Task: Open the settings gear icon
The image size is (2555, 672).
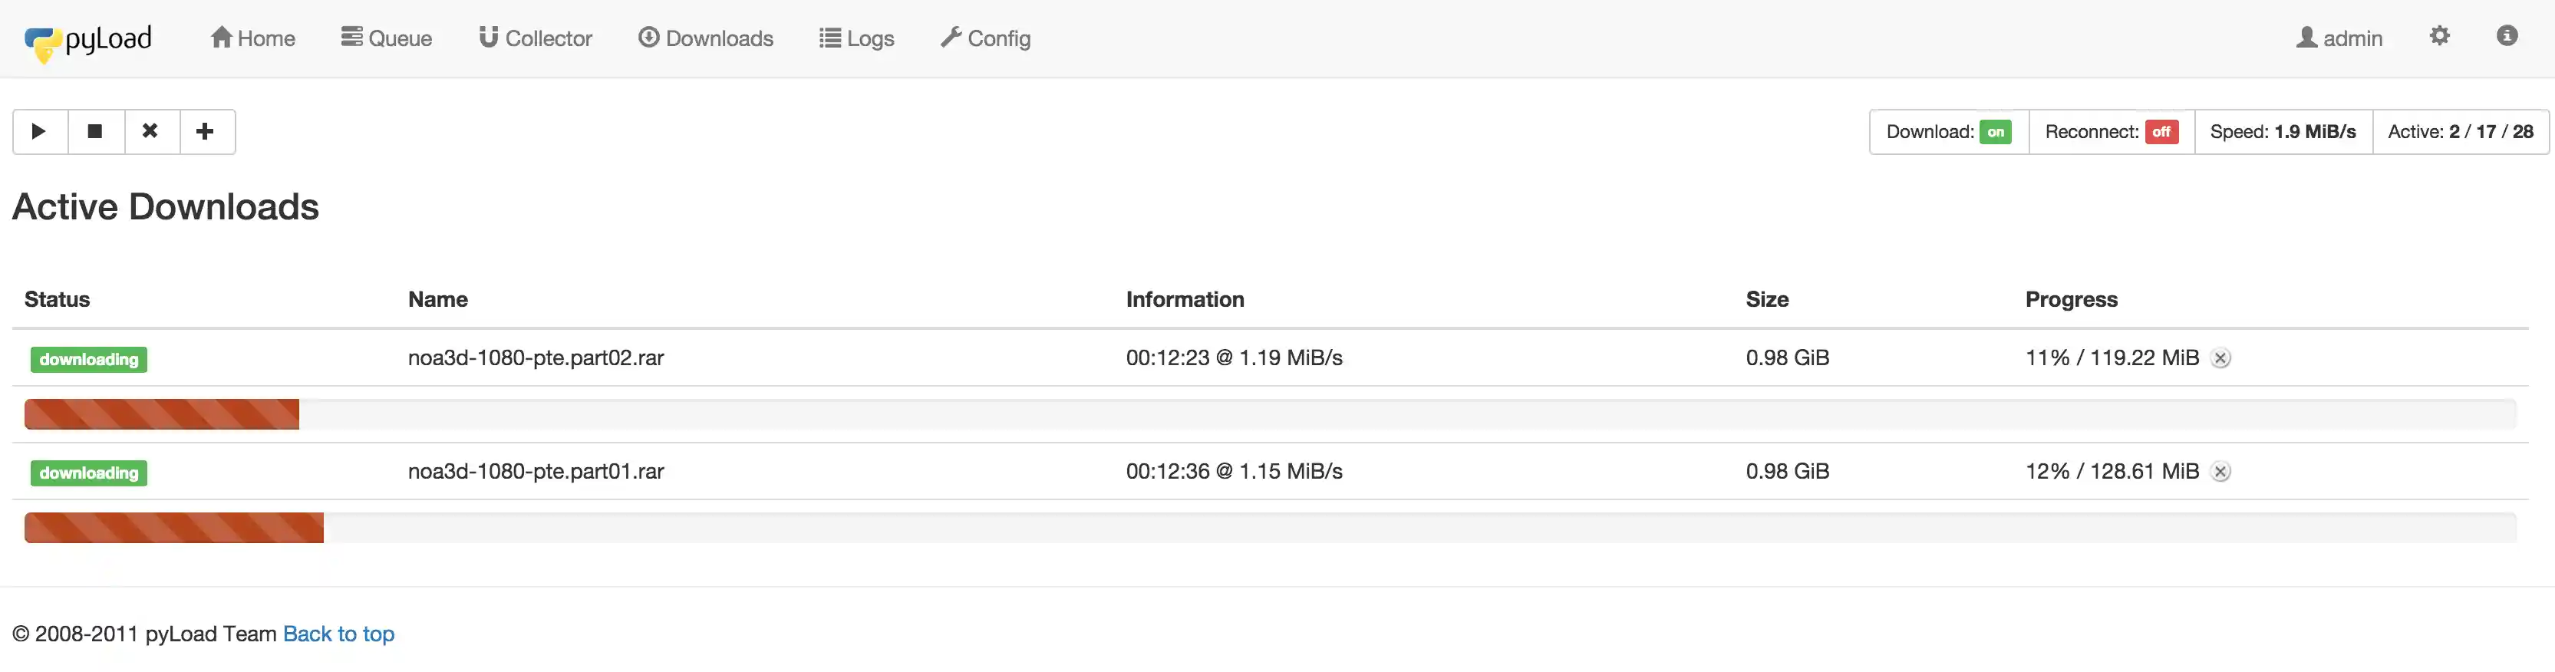Action: coord(2439,37)
